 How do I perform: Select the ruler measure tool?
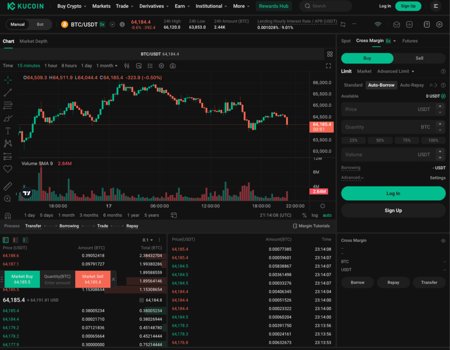[8, 186]
